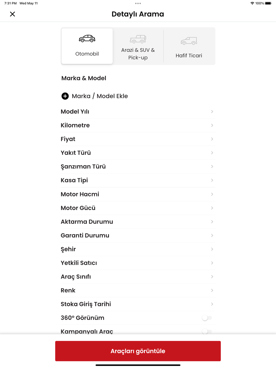
Task: Open the Fiyat price filter row
Action: [138, 139]
